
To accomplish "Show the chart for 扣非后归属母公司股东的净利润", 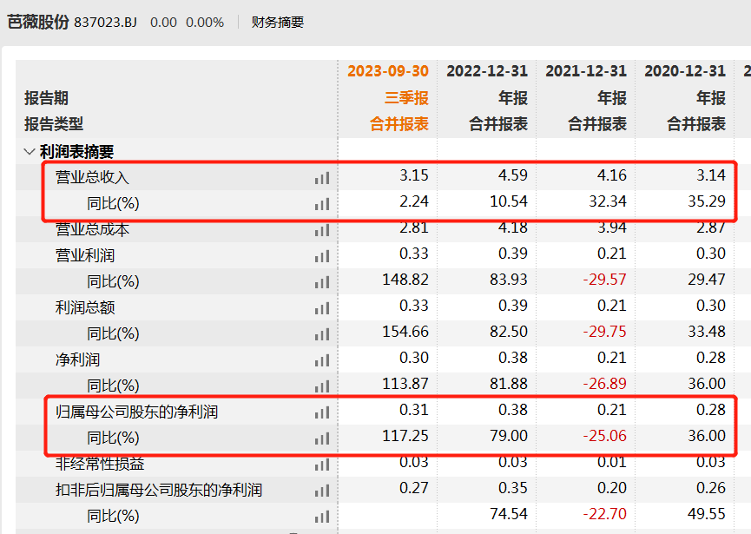I will (x=322, y=491).
